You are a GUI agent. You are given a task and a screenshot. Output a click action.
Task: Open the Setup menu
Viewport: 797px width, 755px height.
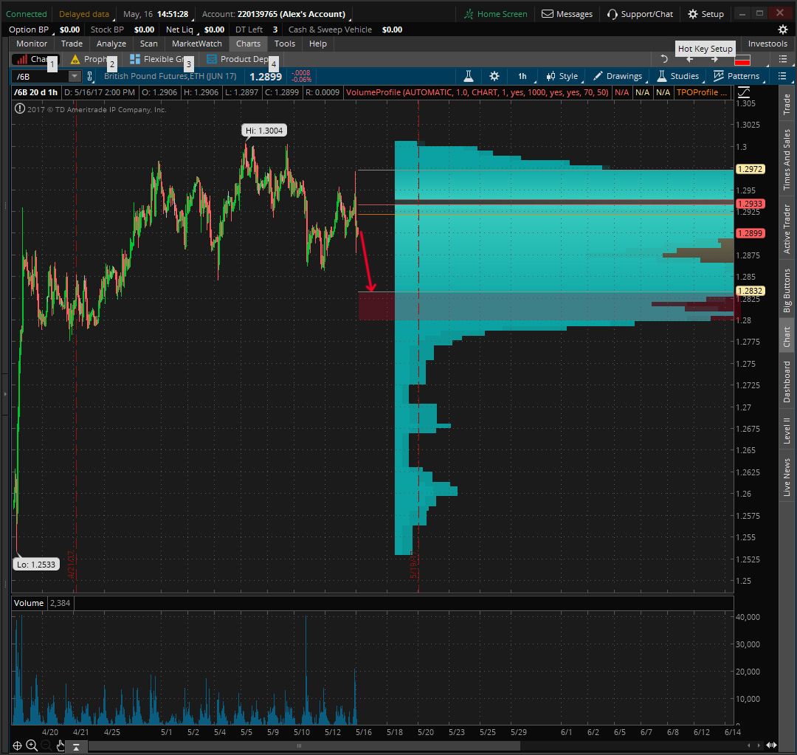point(705,14)
